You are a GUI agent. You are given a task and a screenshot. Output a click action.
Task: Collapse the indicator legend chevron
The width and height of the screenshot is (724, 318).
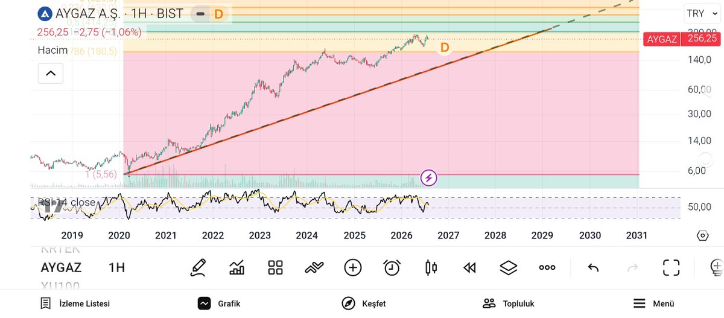tap(51, 74)
